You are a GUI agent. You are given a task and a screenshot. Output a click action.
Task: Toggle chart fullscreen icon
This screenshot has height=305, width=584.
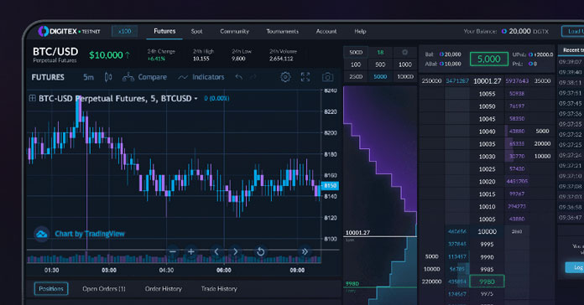[x=305, y=77]
